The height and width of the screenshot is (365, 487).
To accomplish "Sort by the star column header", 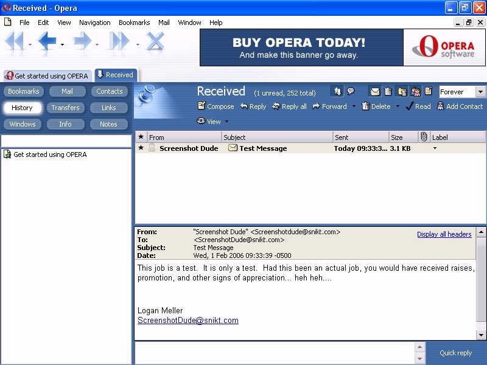I will coord(141,137).
